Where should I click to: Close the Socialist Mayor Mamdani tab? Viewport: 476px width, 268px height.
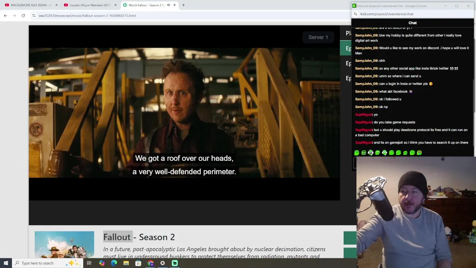[115, 5]
